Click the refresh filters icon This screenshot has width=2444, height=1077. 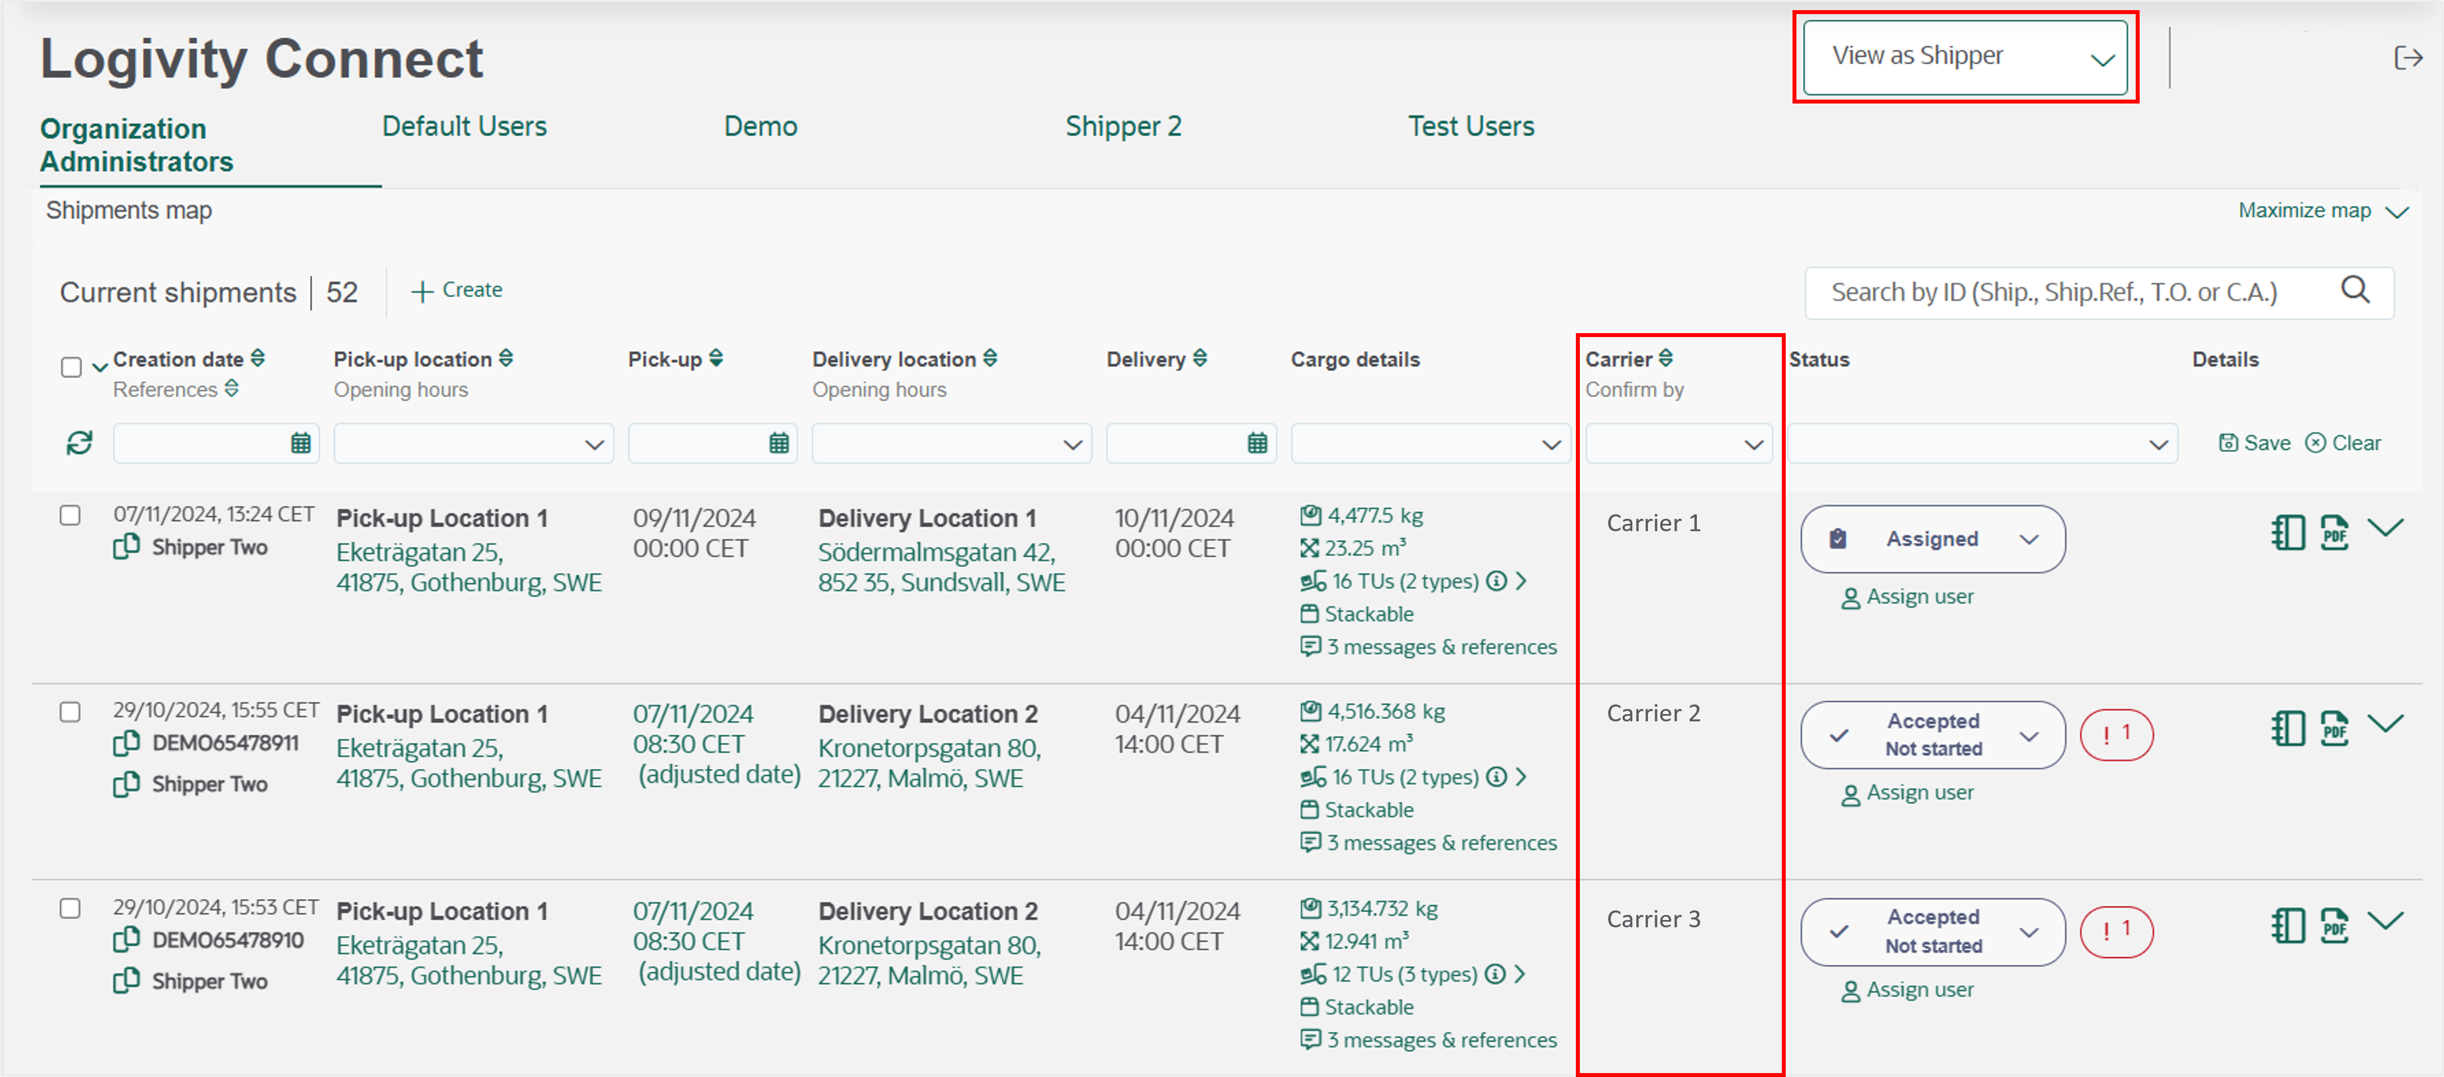[79, 443]
